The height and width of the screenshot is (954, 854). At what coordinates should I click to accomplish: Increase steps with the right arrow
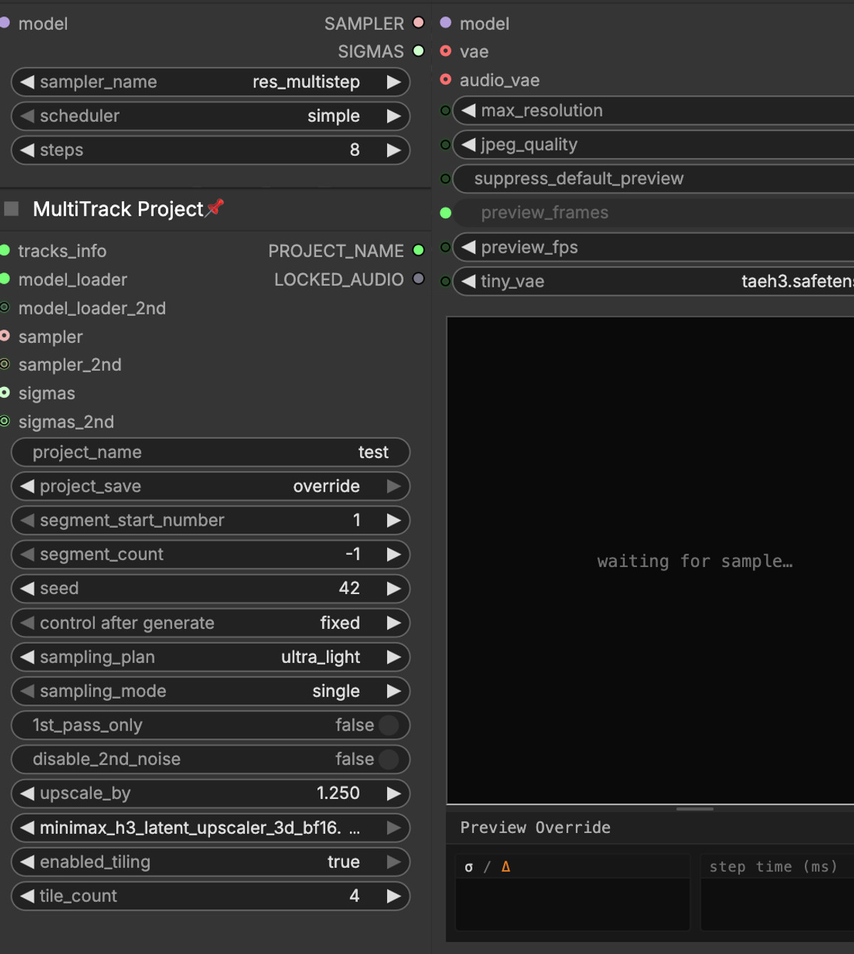tap(394, 150)
